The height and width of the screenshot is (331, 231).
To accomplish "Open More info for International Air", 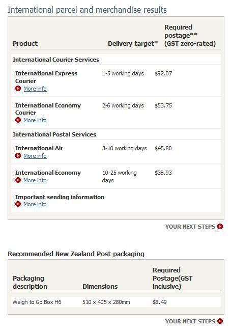I will (x=35, y=156).
